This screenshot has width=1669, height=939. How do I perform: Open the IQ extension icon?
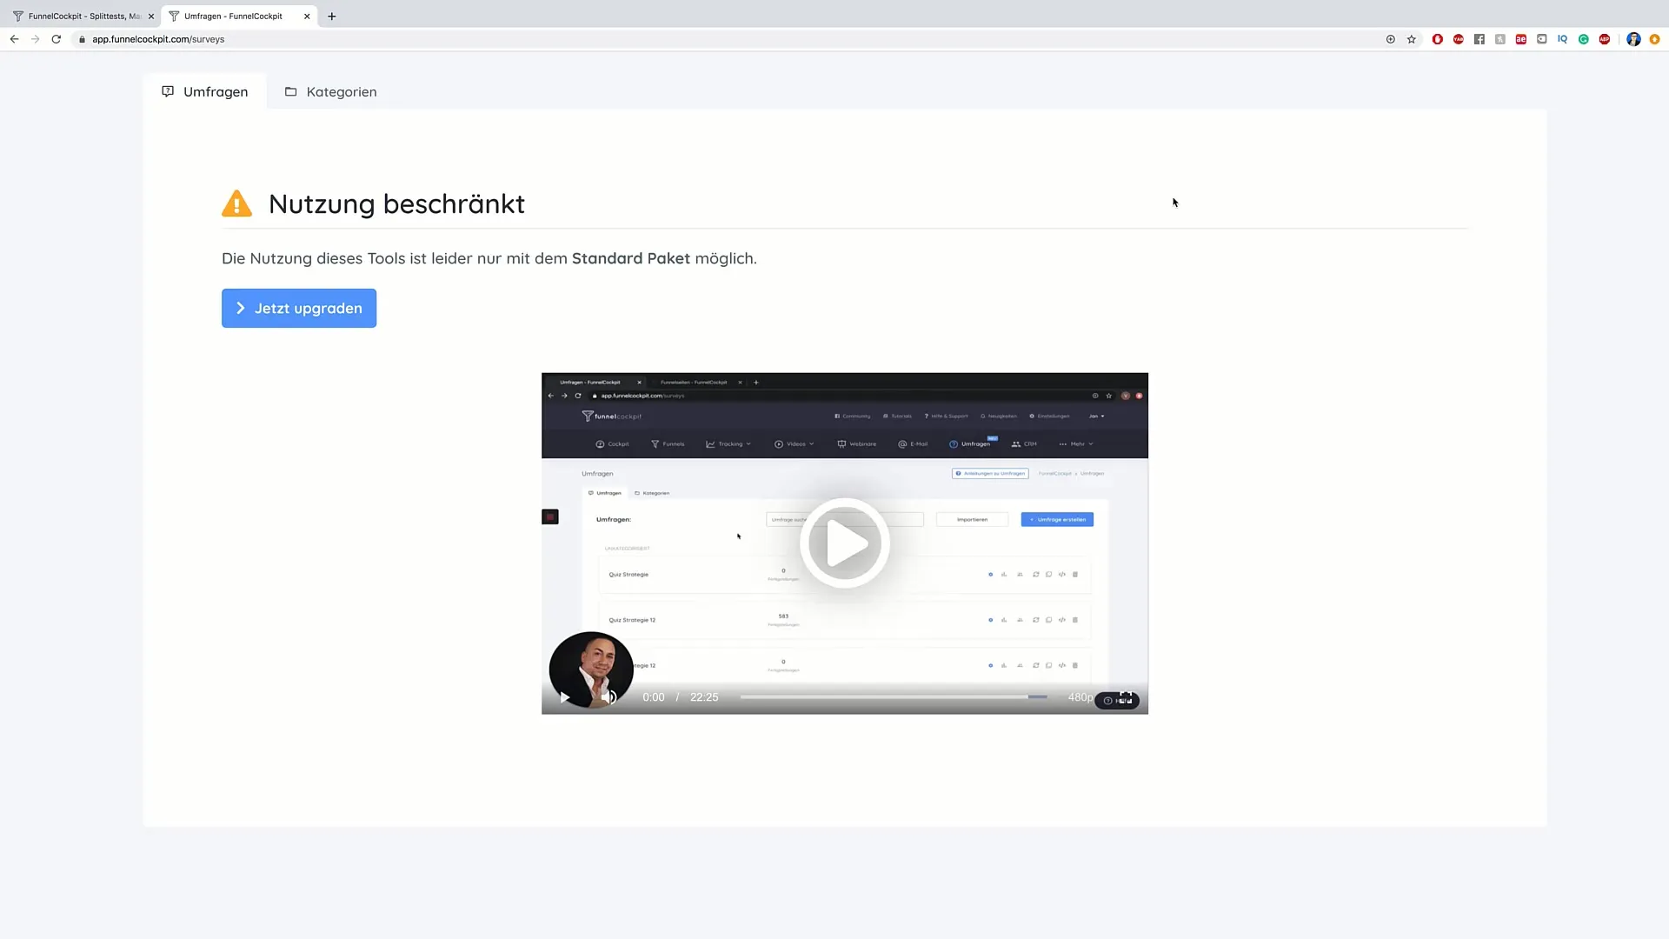[x=1563, y=39]
